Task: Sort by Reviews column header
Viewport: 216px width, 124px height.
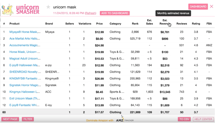Action: click(182, 24)
